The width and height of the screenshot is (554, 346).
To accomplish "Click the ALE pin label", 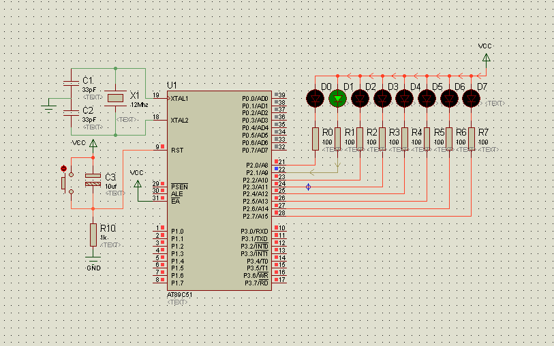I will point(176,194).
